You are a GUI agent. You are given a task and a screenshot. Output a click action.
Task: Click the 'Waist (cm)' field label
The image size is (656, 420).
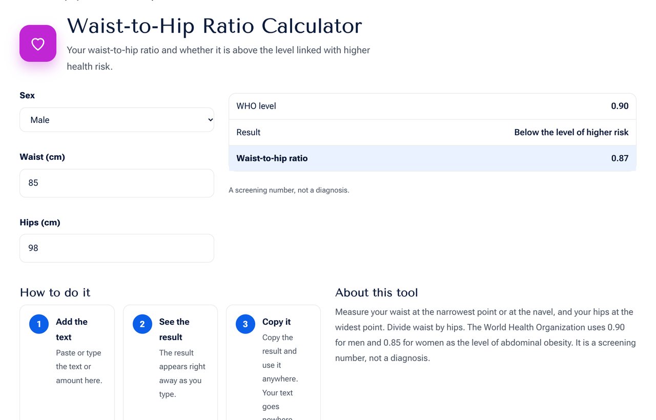[x=42, y=157]
